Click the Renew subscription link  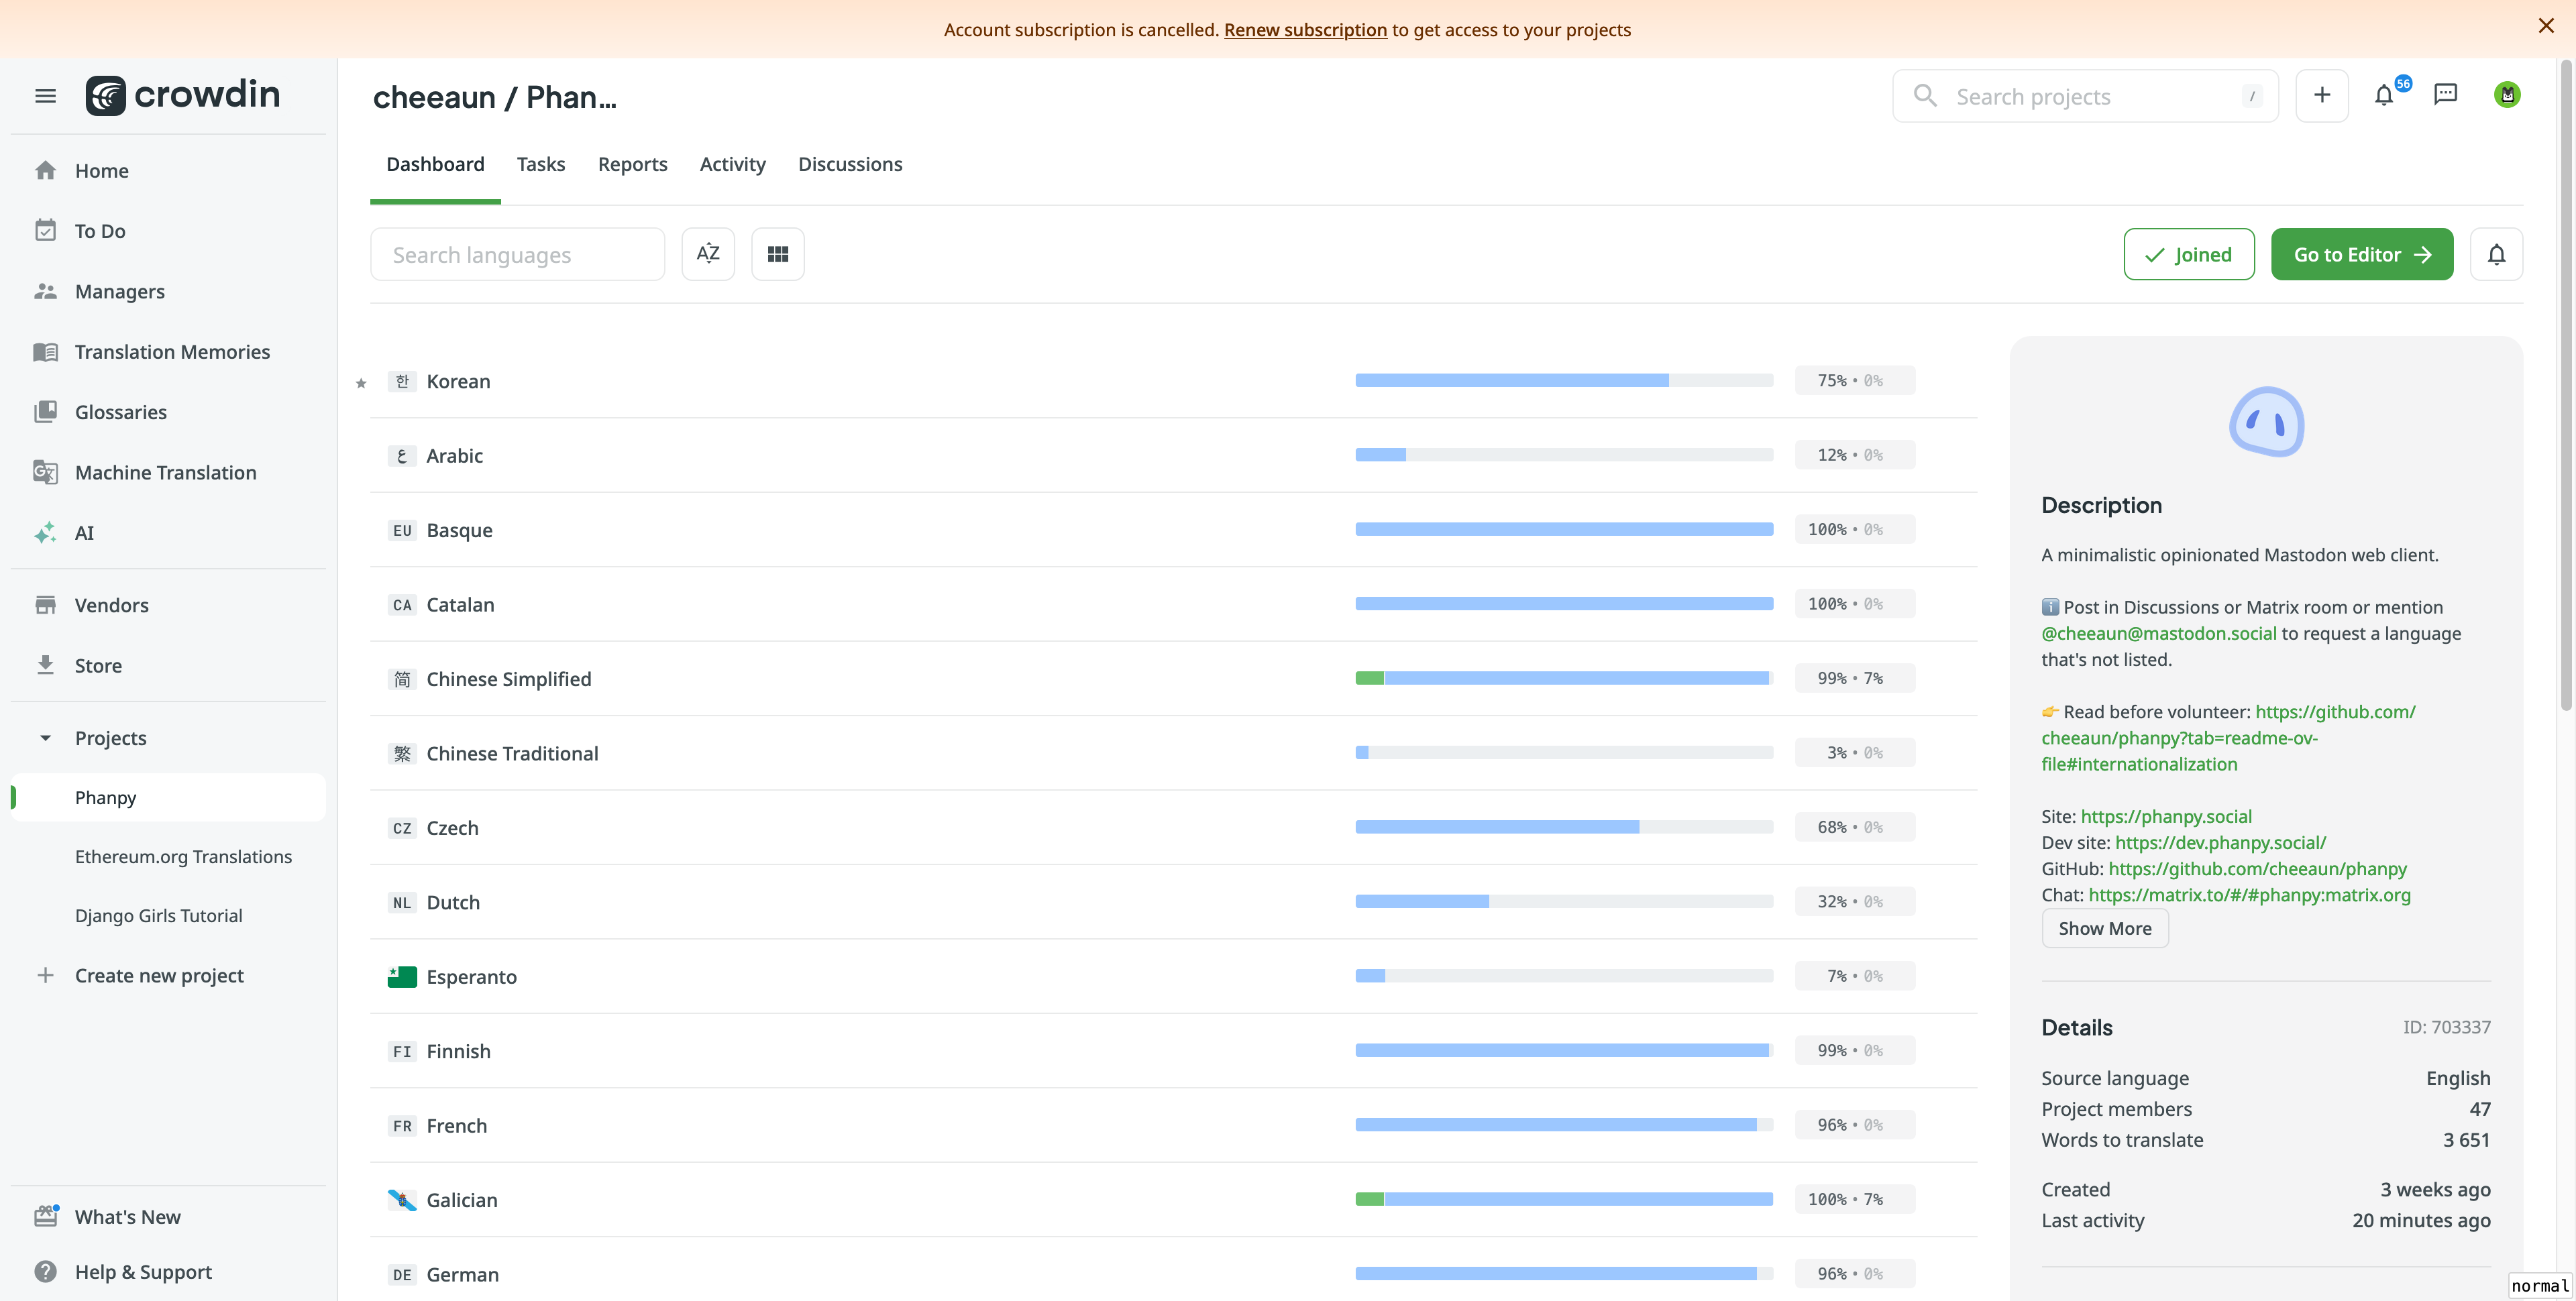pos(1304,30)
